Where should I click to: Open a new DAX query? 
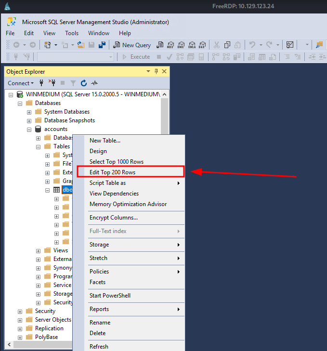(202, 45)
